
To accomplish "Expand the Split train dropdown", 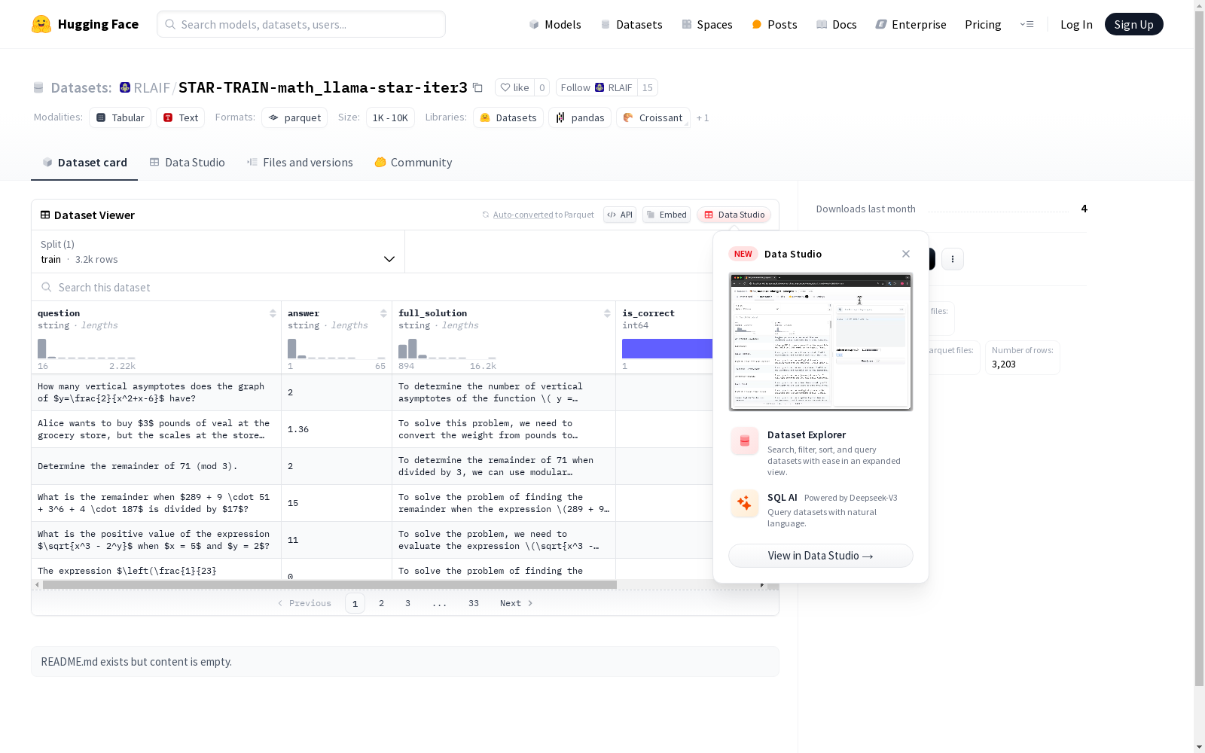I will click(218, 252).
